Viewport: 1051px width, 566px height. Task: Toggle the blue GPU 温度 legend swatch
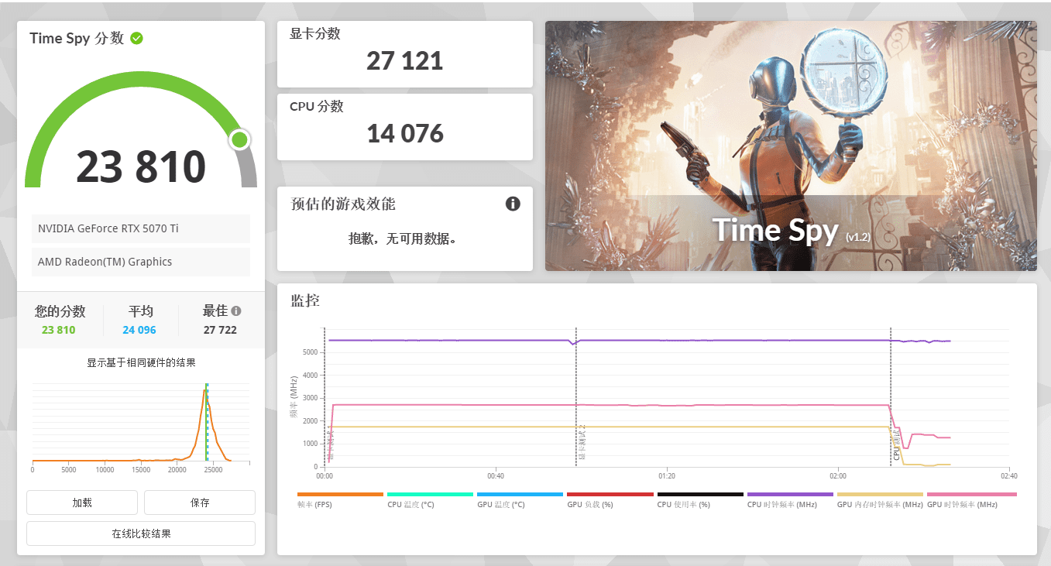click(x=520, y=494)
